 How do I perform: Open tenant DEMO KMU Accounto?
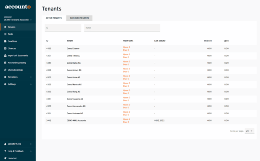point(76,121)
